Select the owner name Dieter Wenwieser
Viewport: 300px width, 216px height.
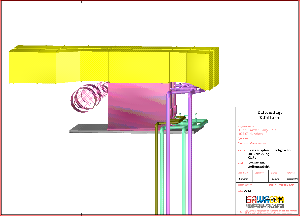(x=251, y=143)
